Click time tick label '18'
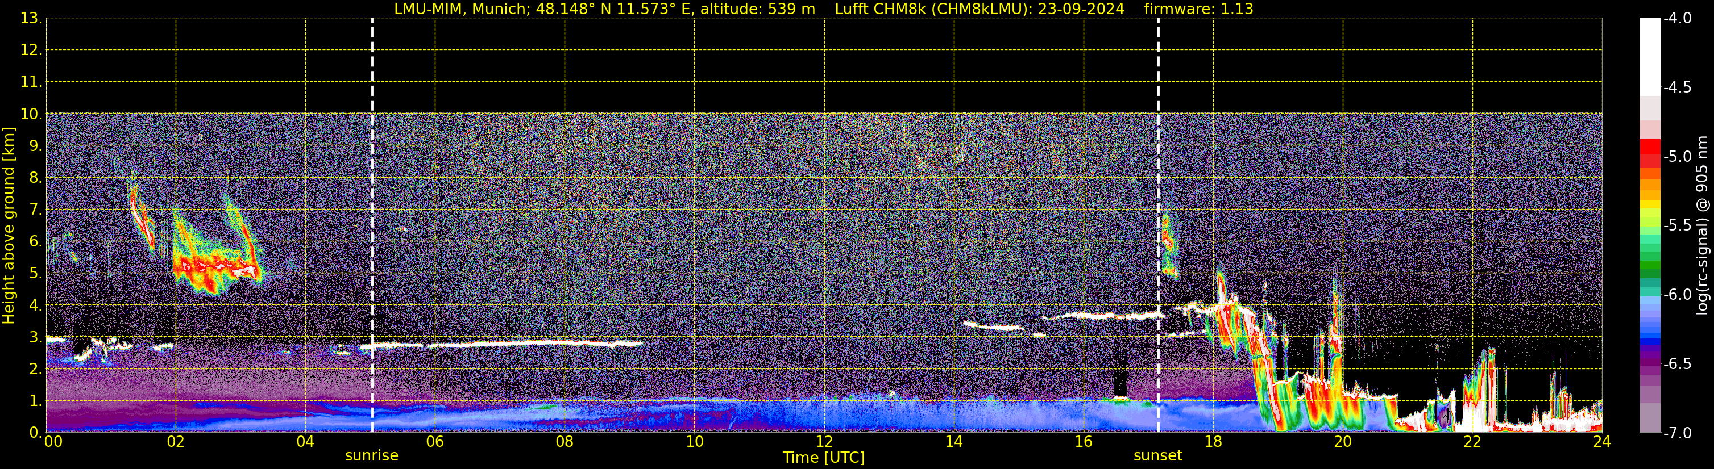The width and height of the screenshot is (1714, 469). point(1214,442)
